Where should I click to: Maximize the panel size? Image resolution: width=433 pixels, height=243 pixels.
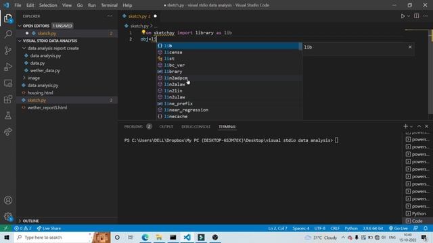419,126
